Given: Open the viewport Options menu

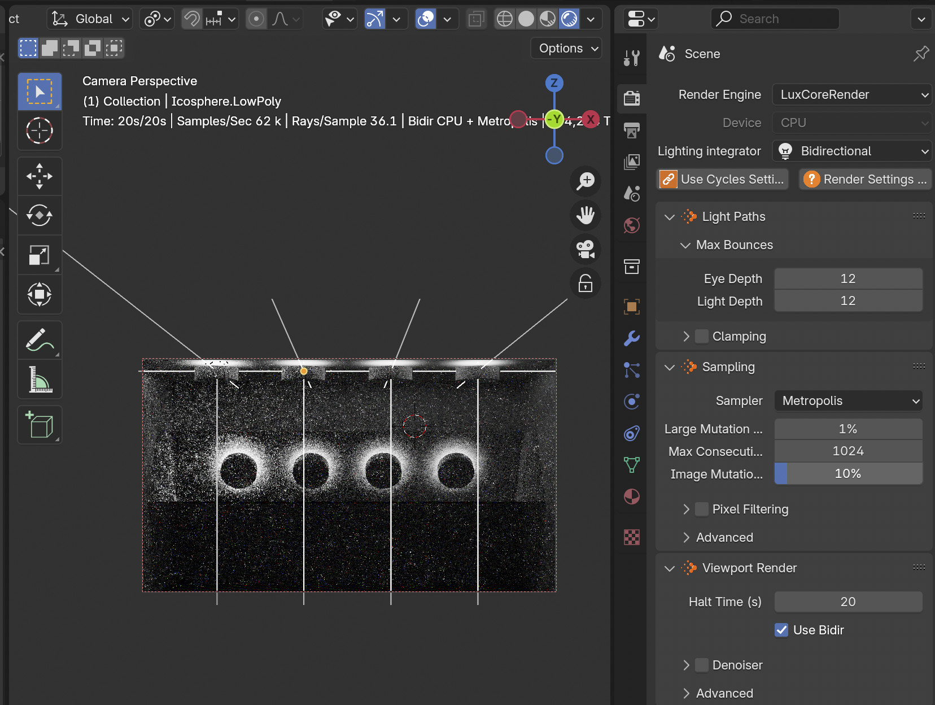Looking at the screenshot, I should point(567,49).
